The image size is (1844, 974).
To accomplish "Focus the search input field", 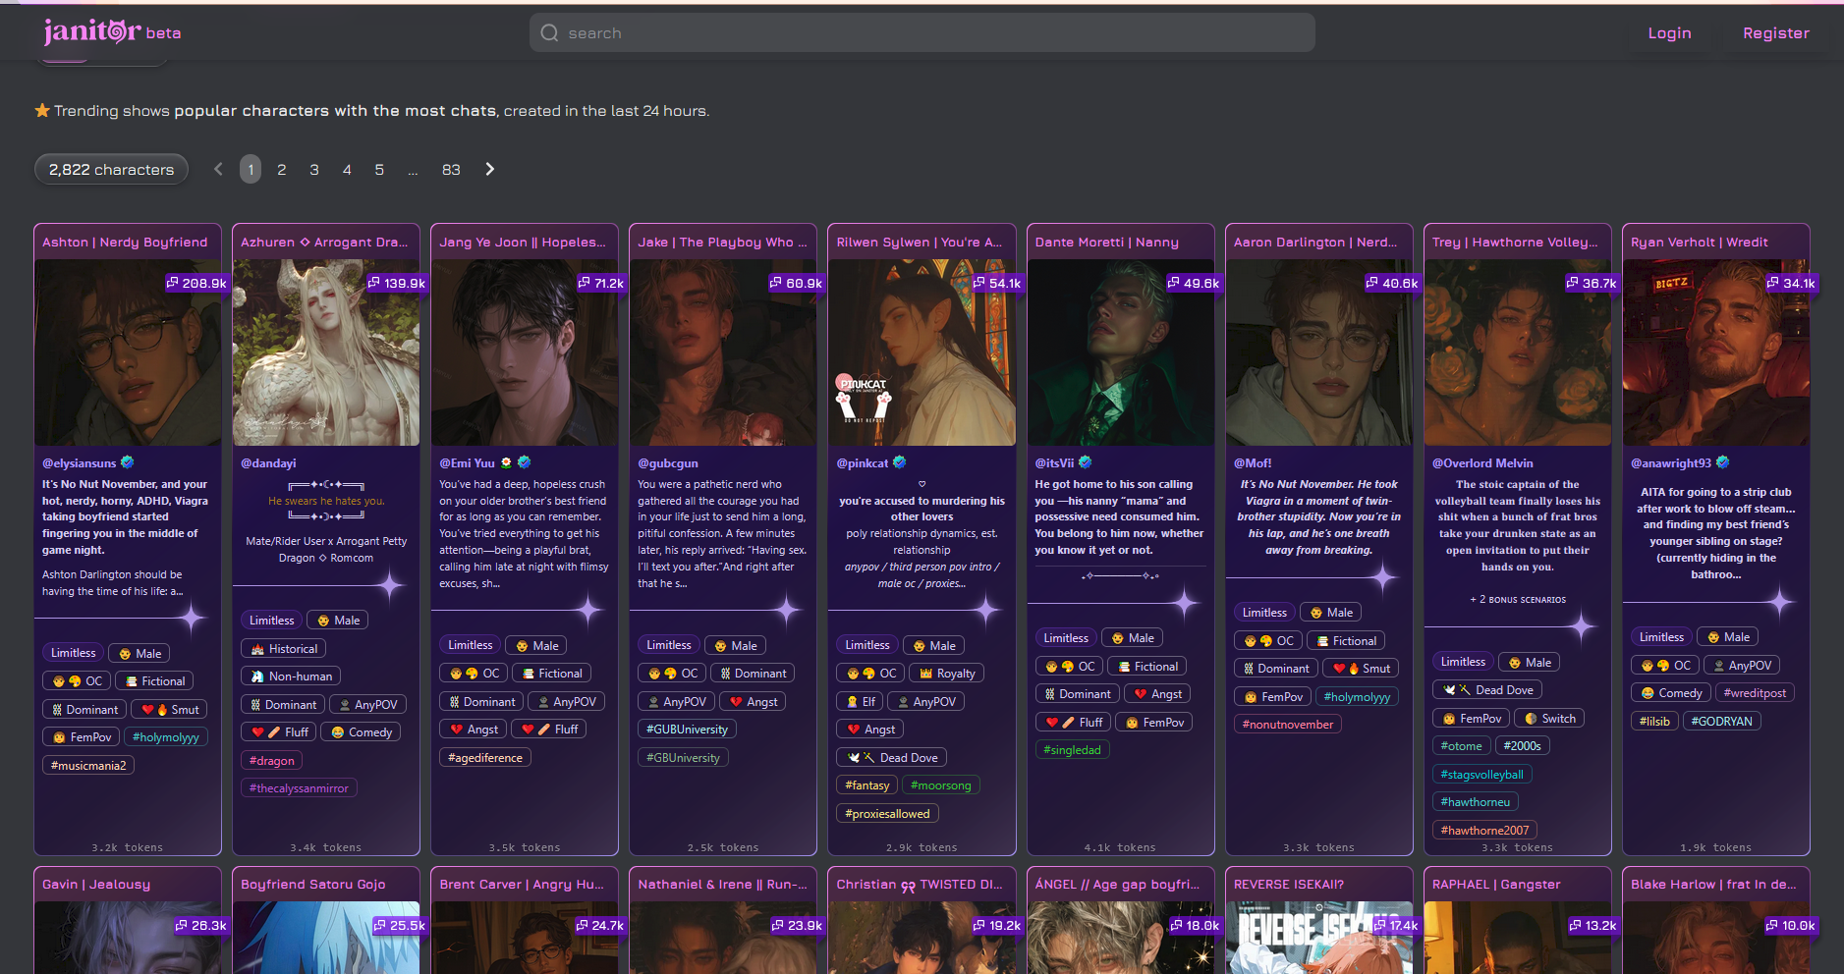I will pyautogui.click(x=922, y=32).
